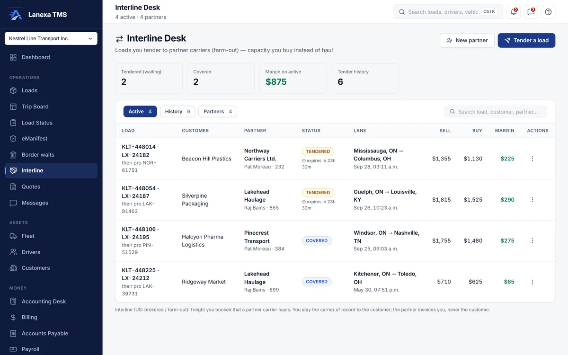Screen dimensions: 568x355
Task: Select Interline in the sidebar
Action: (51, 170)
